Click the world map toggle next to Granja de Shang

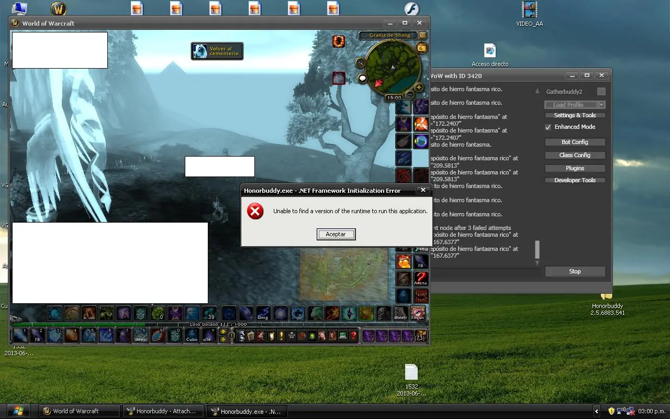(x=422, y=35)
